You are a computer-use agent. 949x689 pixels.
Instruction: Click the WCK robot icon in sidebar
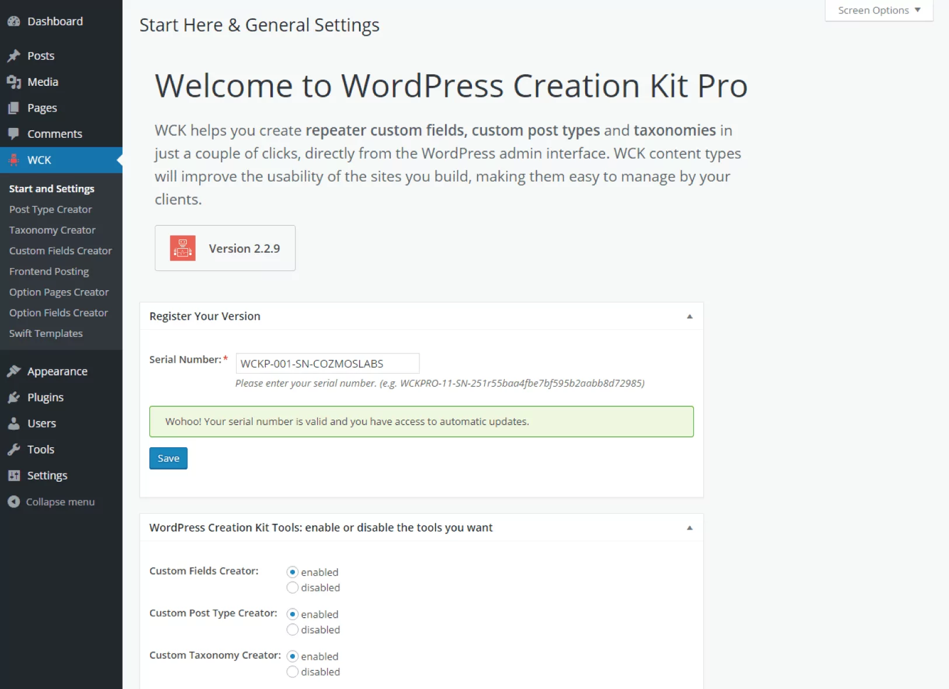point(14,160)
